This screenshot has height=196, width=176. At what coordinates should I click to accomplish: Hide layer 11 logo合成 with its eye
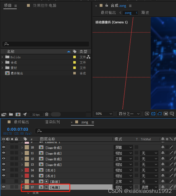4,153
